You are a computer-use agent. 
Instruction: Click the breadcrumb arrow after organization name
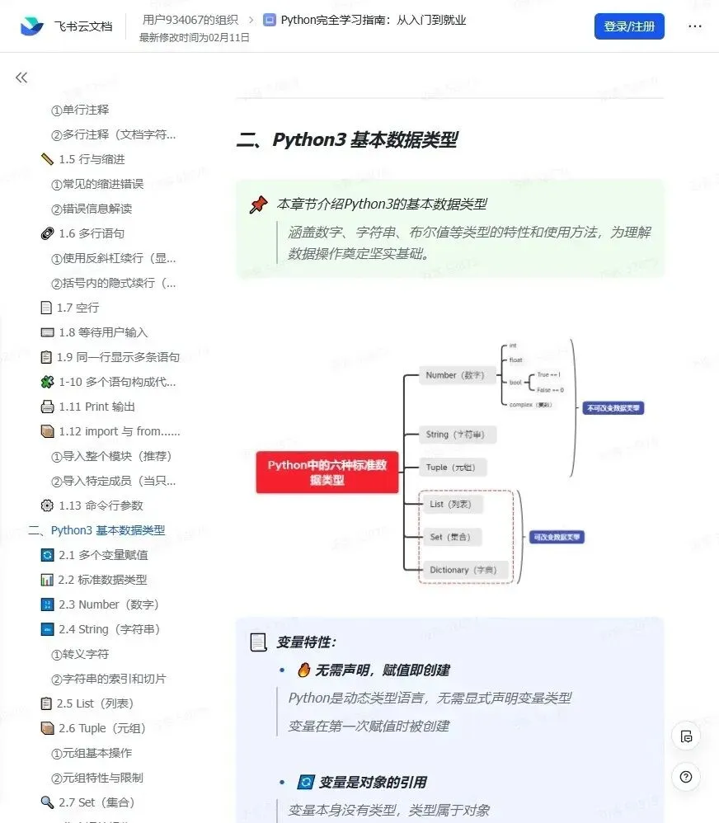coord(251,20)
